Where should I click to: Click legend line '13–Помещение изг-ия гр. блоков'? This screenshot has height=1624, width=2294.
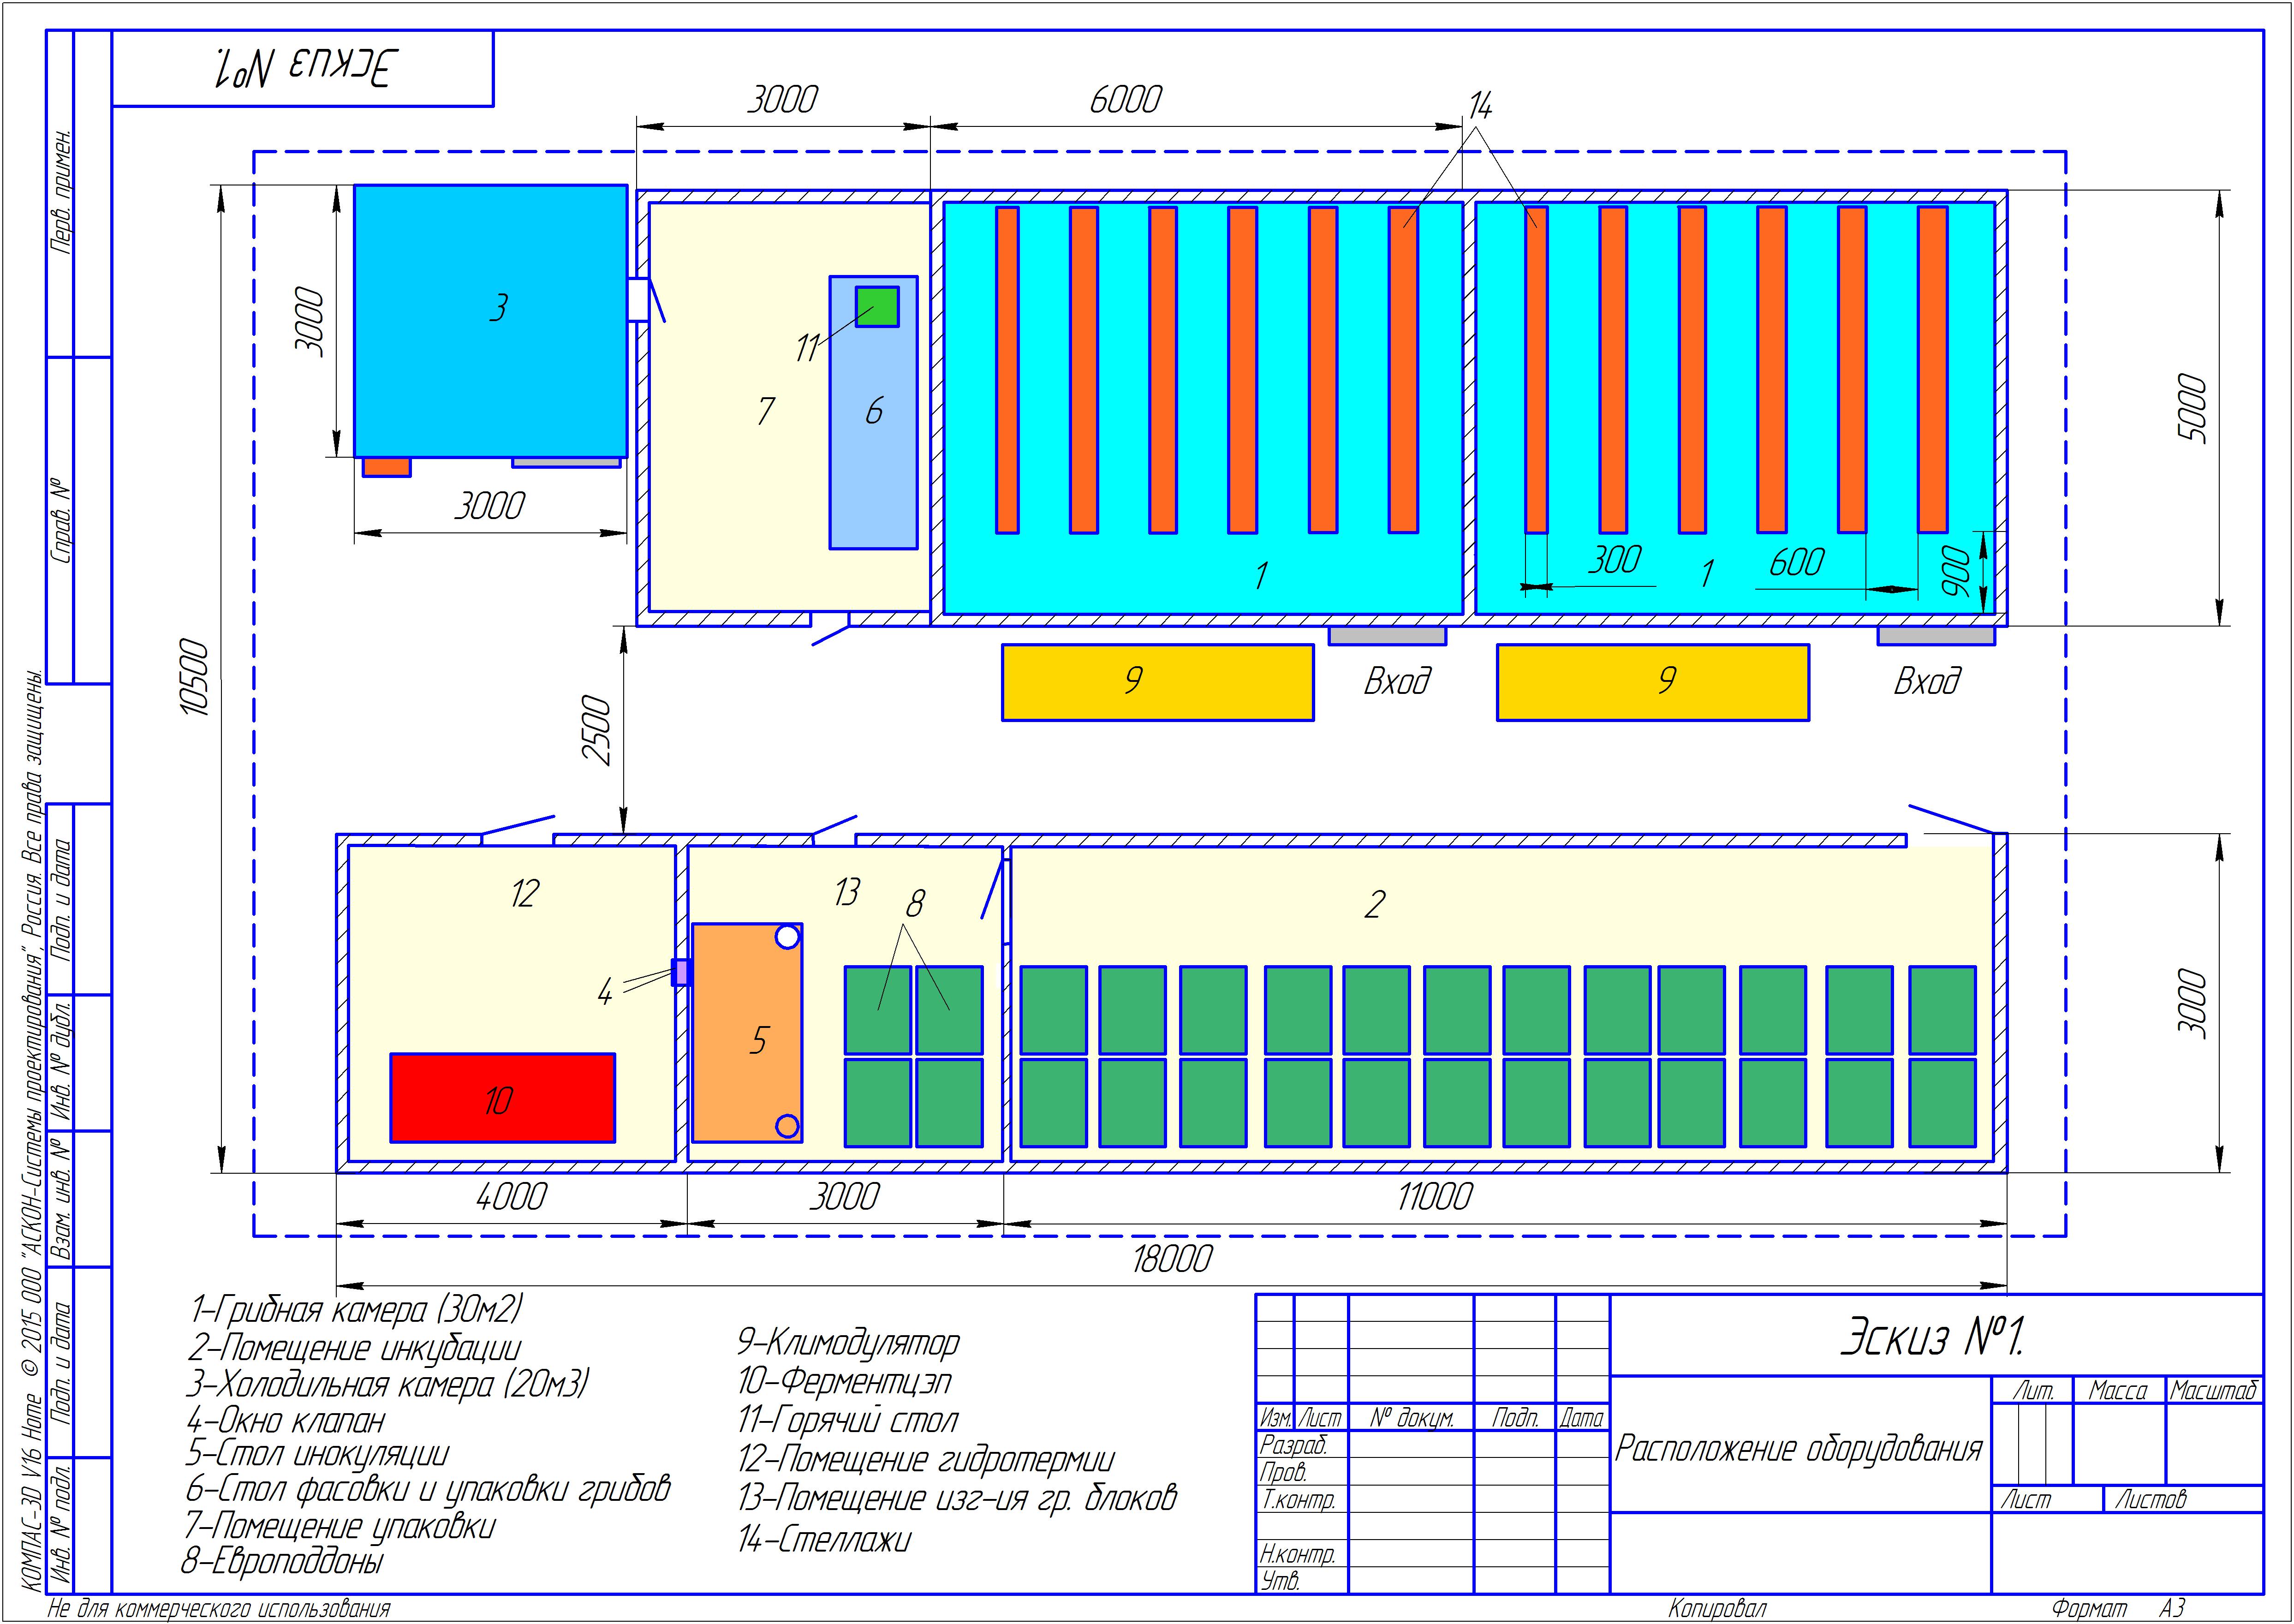[957, 1497]
